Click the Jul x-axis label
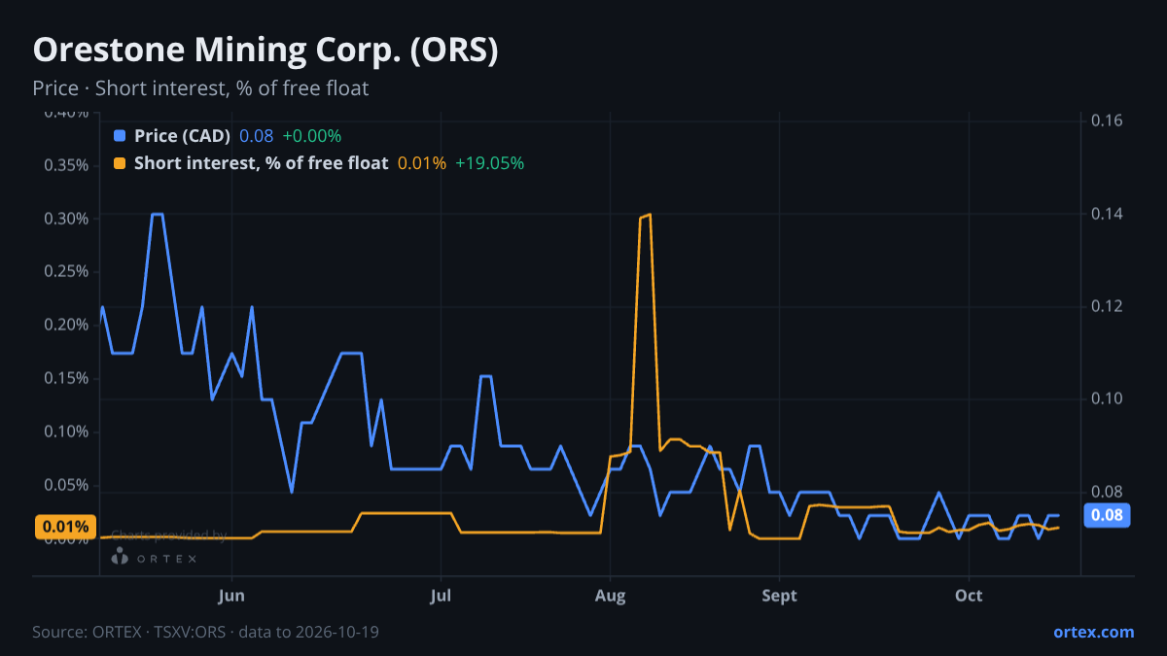The width and height of the screenshot is (1167, 656). 442,596
